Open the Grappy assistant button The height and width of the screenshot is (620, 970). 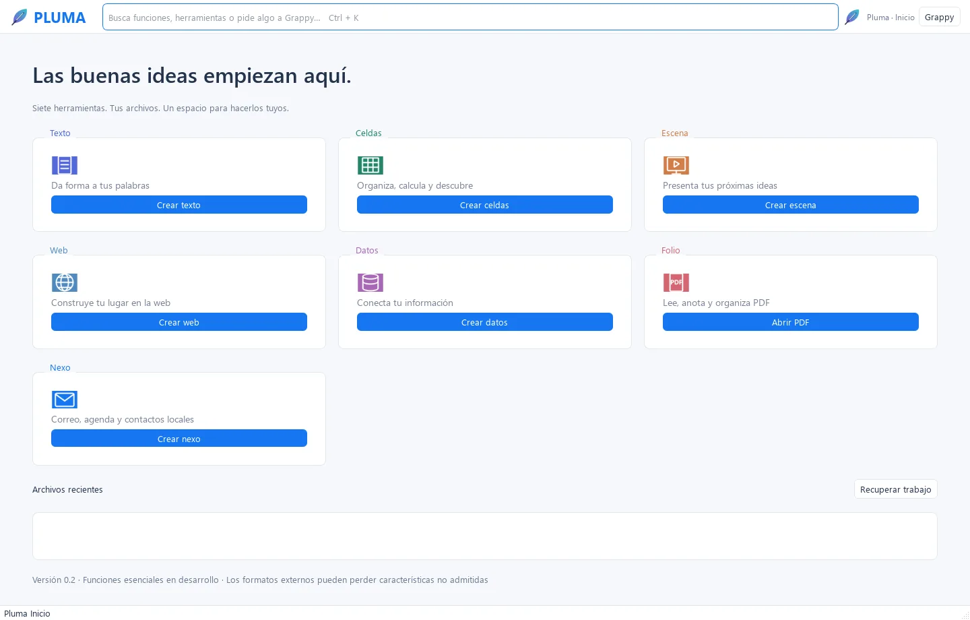tap(939, 18)
